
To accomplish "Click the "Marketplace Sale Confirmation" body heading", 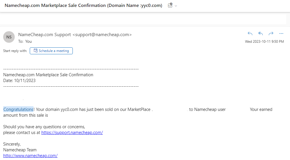I will click(x=64, y=75).
